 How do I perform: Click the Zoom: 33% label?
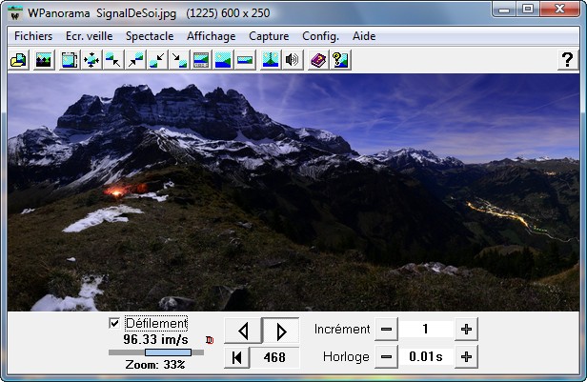[155, 365]
